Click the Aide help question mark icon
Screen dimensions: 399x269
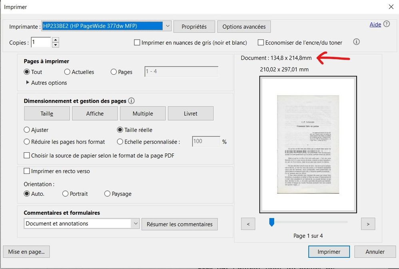pyautogui.click(x=387, y=24)
